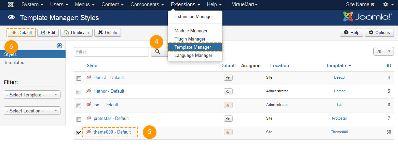Image resolution: width=398 pixels, height=154 pixels.
Task: Click the Default toolbar button
Action: click(22, 33)
